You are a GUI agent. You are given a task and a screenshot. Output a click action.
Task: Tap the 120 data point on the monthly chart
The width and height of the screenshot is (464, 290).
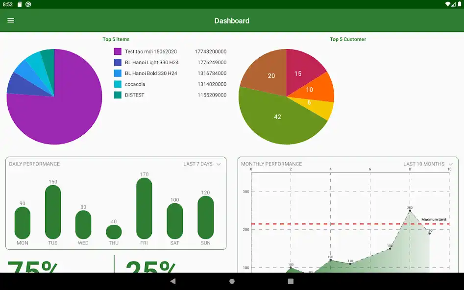pos(331,260)
